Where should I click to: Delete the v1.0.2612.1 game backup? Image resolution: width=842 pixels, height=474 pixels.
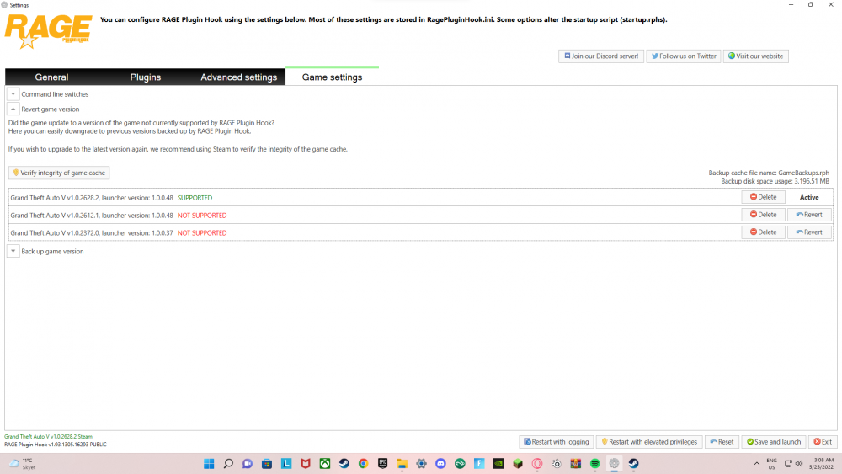click(763, 215)
